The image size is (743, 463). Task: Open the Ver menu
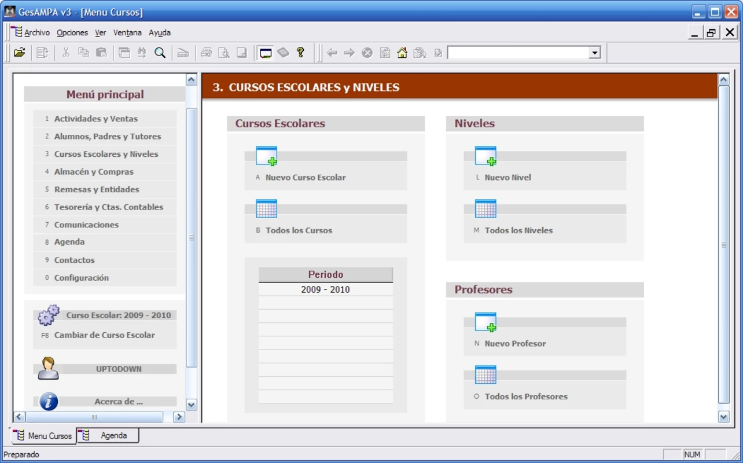click(x=101, y=32)
